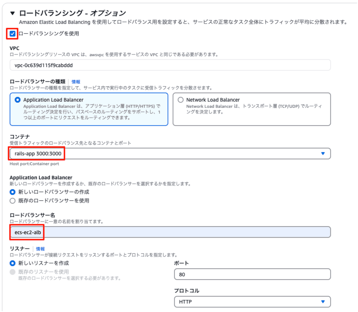This screenshot has width=358, height=312.
Task: Click the ロードバランシングを使用 label text
Action: coord(49,34)
